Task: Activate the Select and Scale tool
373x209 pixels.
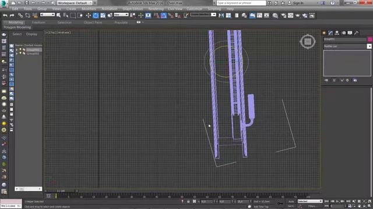Action: coord(103,16)
